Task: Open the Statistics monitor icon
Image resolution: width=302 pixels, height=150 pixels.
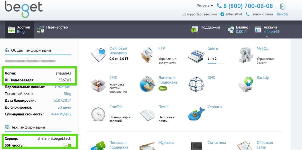Action: pyautogui.click(x=197, y=146)
